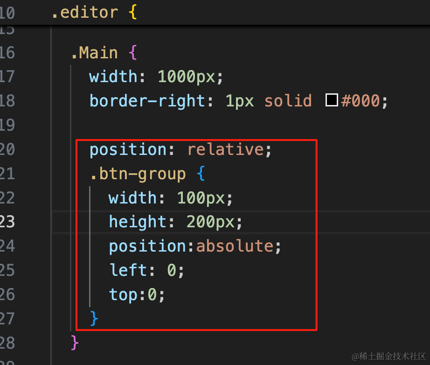The height and width of the screenshot is (365, 430).
Task: Click the sticky .editor scope header
Action: [215, 12]
